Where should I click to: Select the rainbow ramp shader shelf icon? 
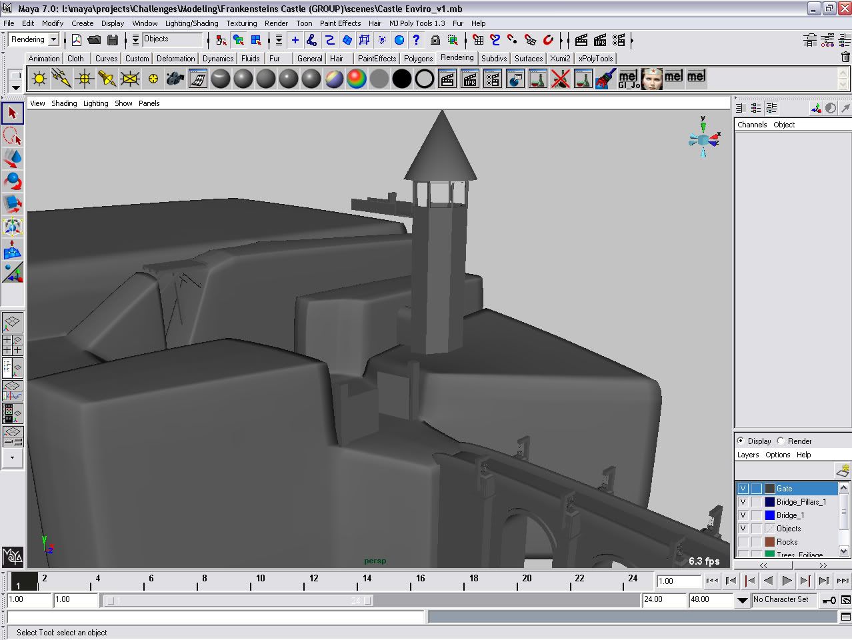pos(357,79)
